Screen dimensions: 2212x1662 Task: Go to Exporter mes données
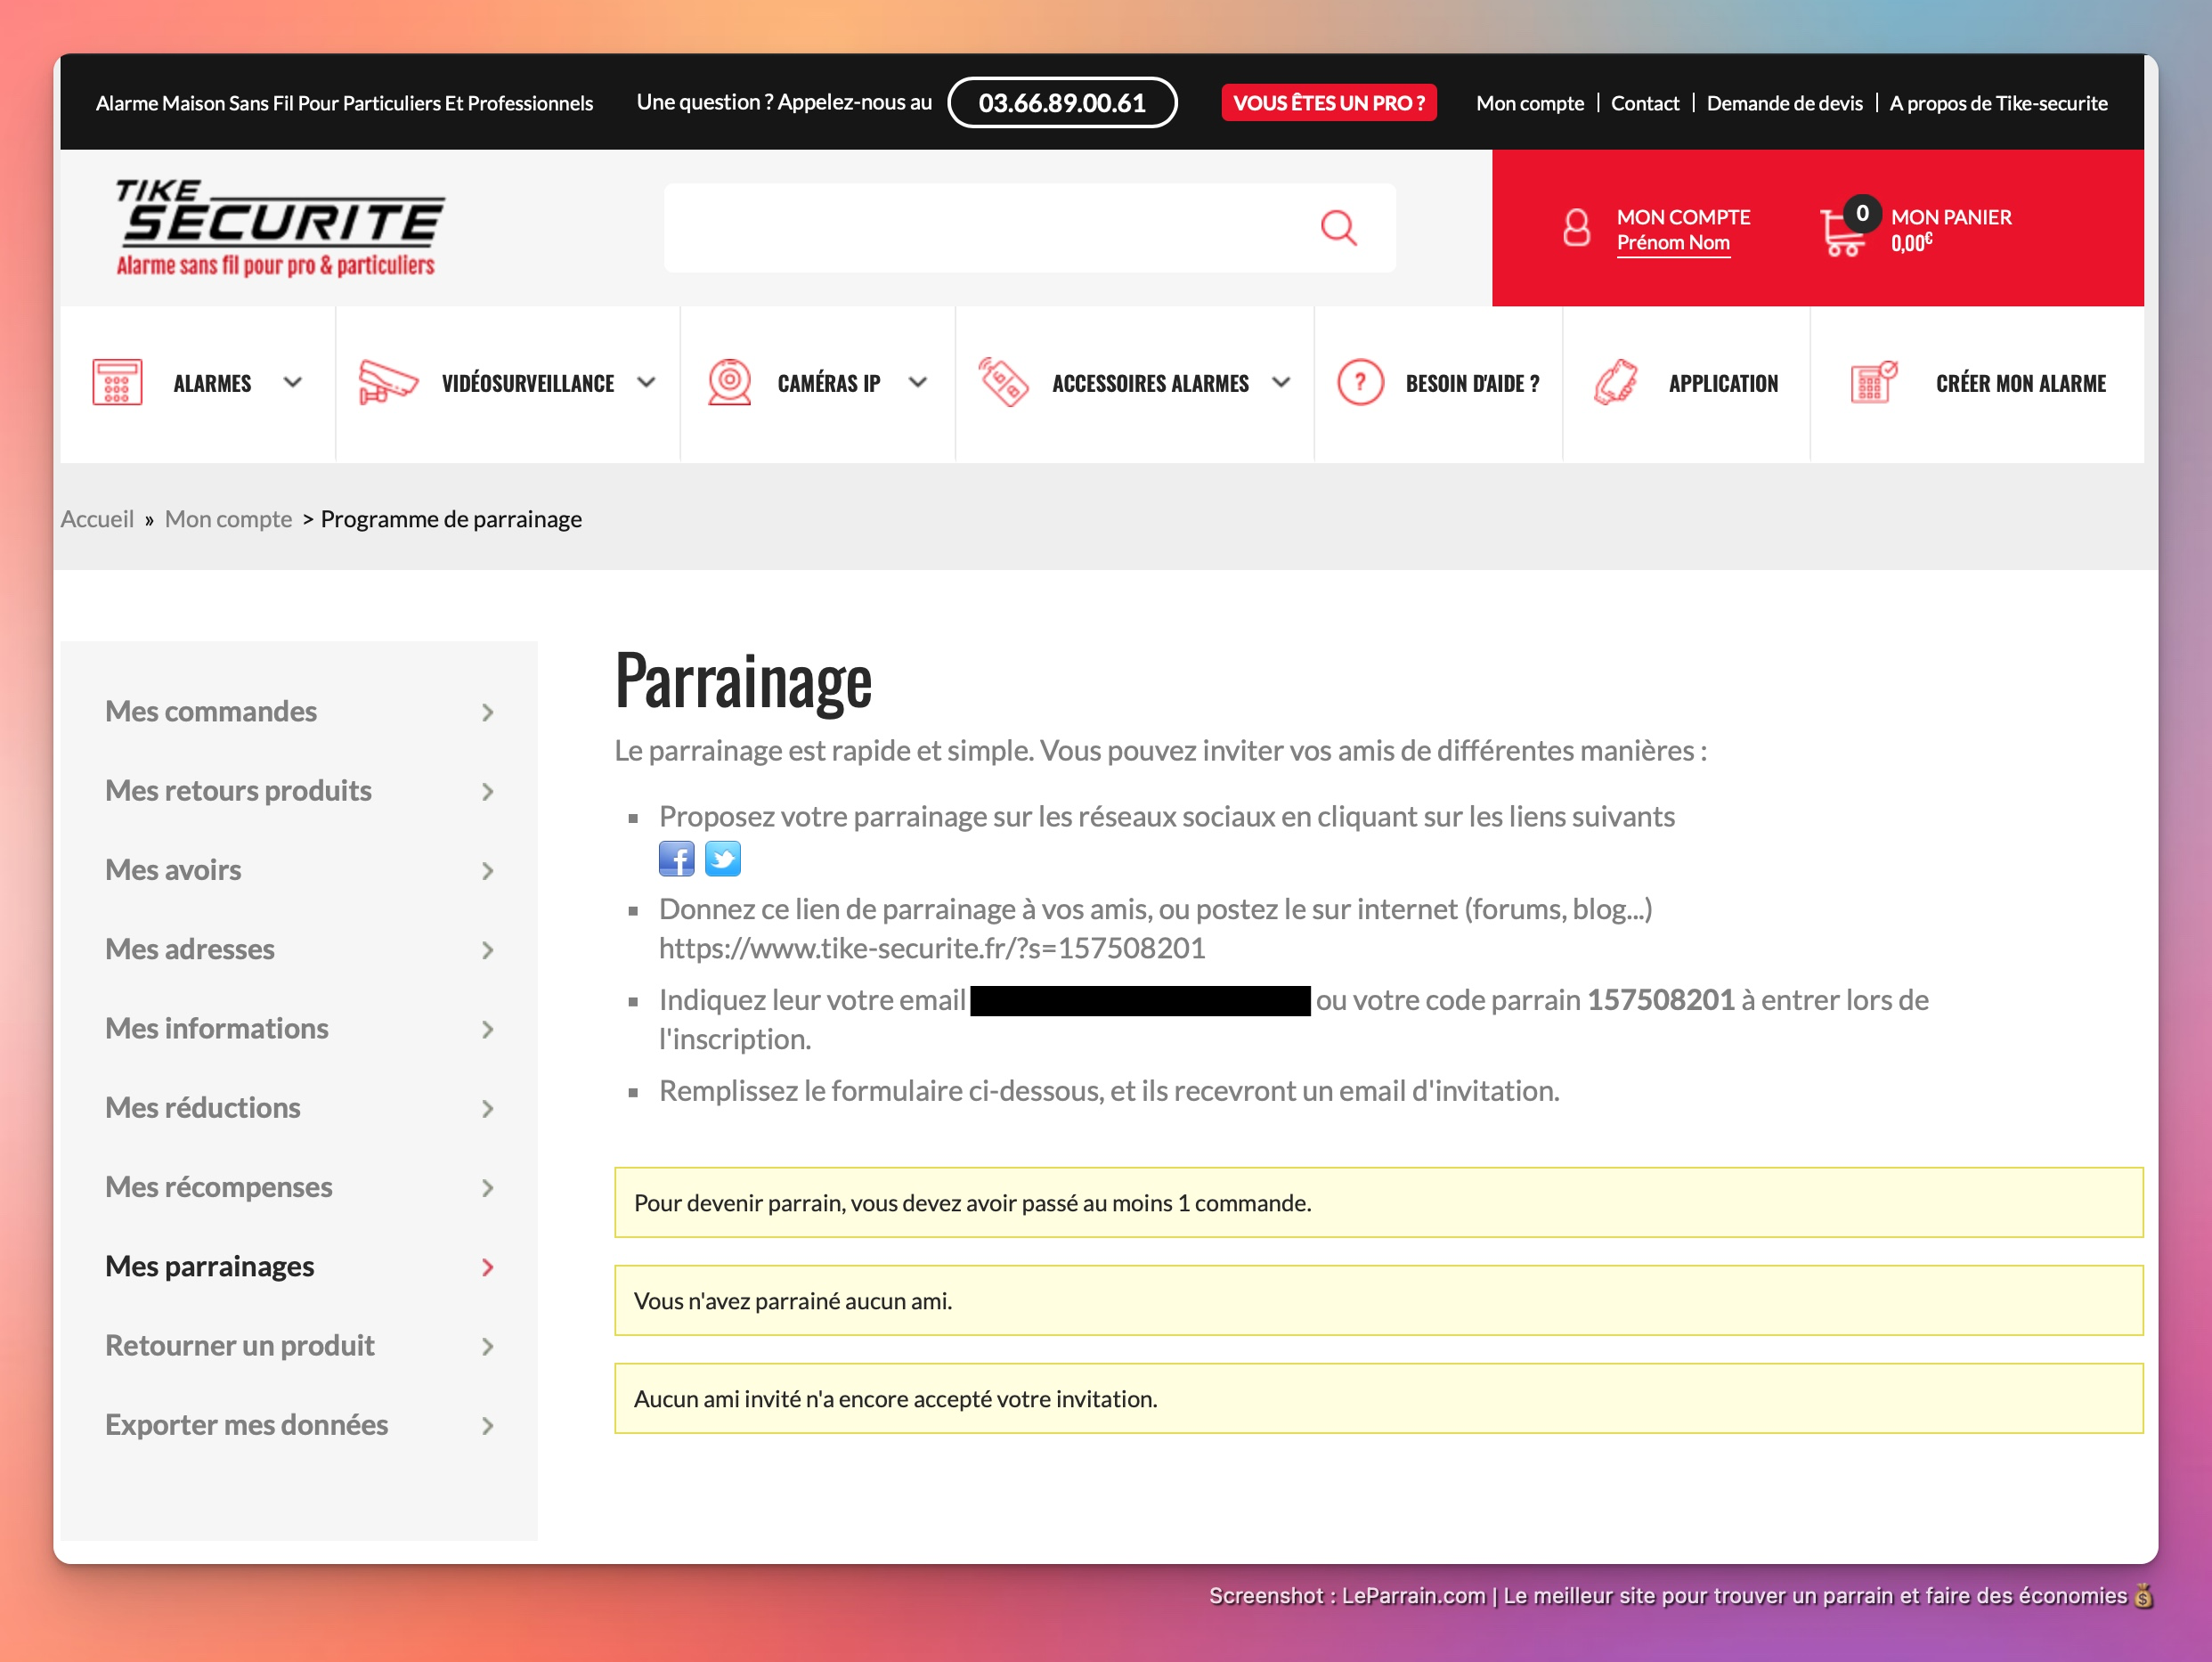coord(246,1424)
